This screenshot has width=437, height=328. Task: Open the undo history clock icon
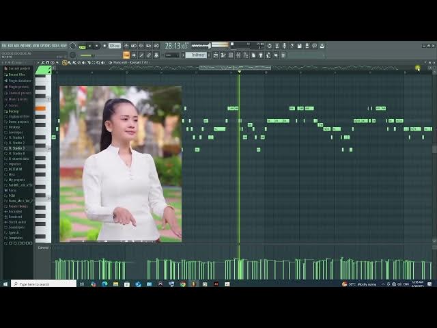270,46
